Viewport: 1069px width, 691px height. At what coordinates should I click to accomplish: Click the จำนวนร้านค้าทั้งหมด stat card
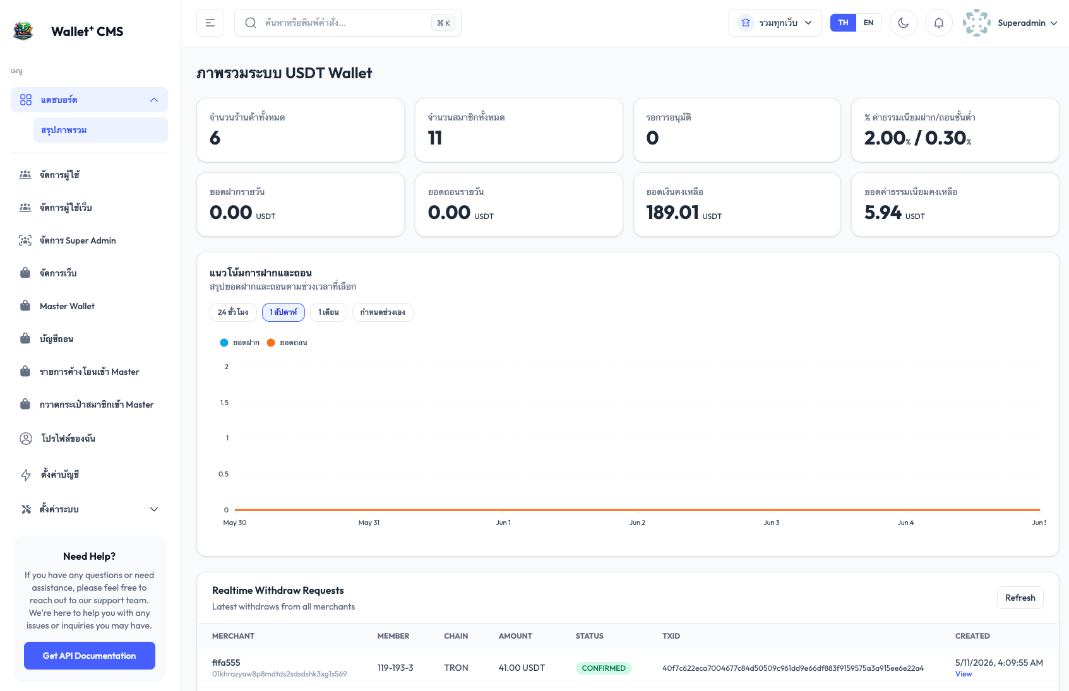click(301, 130)
